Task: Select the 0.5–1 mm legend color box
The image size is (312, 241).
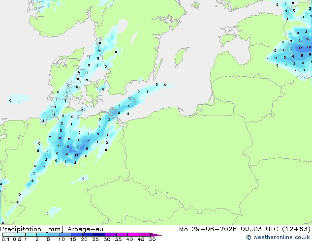Action: click(x=20, y=235)
